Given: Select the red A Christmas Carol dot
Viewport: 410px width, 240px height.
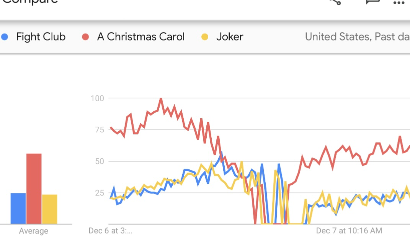Looking at the screenshot, I should click(x=85, y=37).
